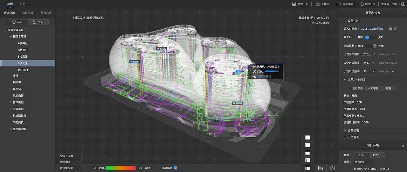
Task: Toggle the 开关机 power switch
Action: (x=371, y=37)
